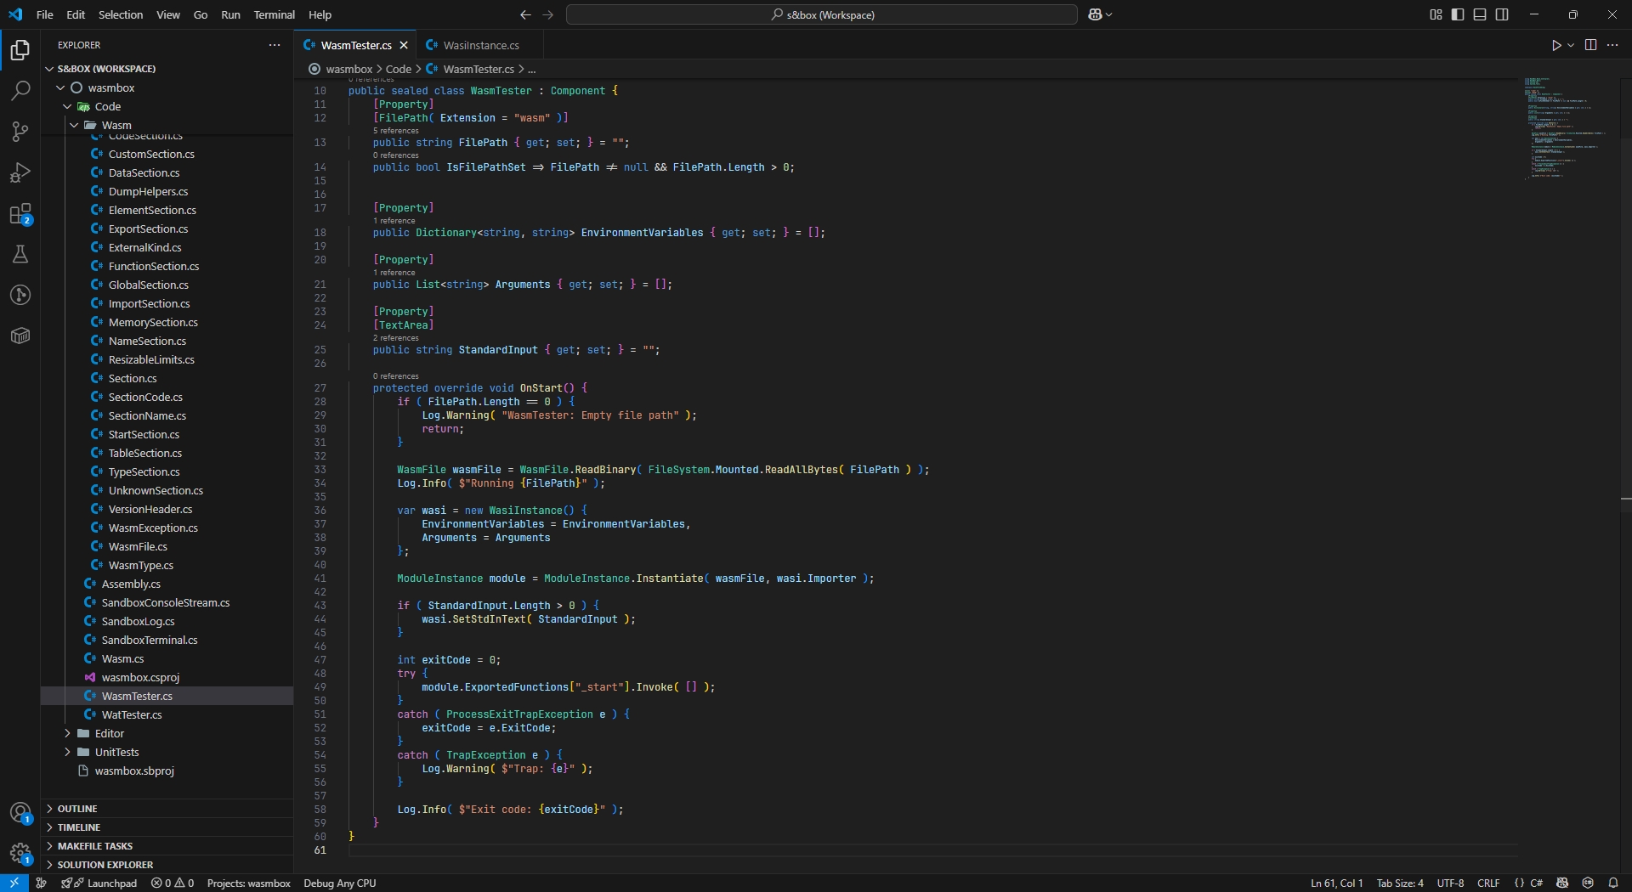Open wasmbox.sbproj file
Image resolution: width=1632 pixels, height=892 pixels.
(x=167, y=771)
